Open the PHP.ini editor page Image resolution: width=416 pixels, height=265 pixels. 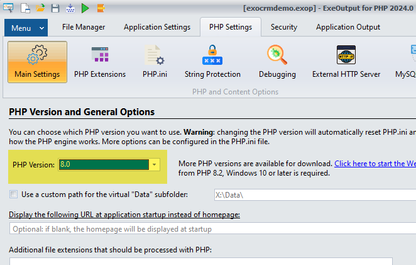pyautogui.click(x=155, y=62)
